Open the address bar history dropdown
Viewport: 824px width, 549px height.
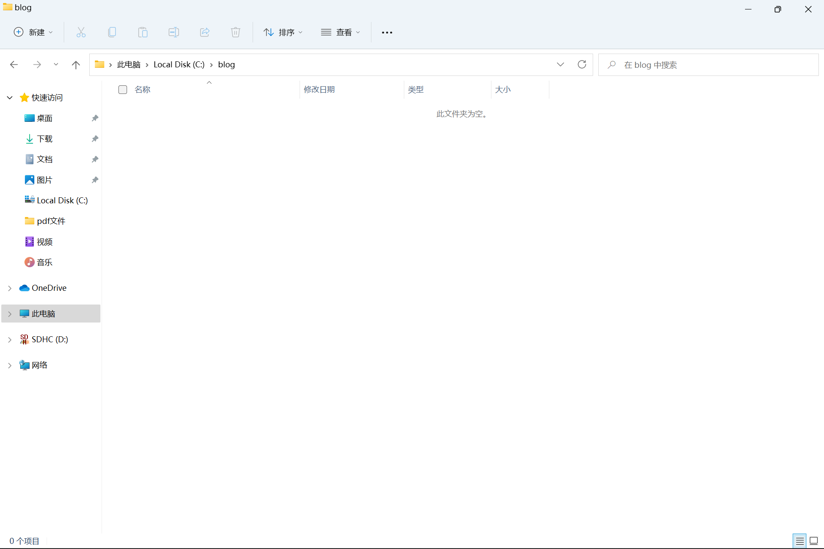tap(560, 64)
